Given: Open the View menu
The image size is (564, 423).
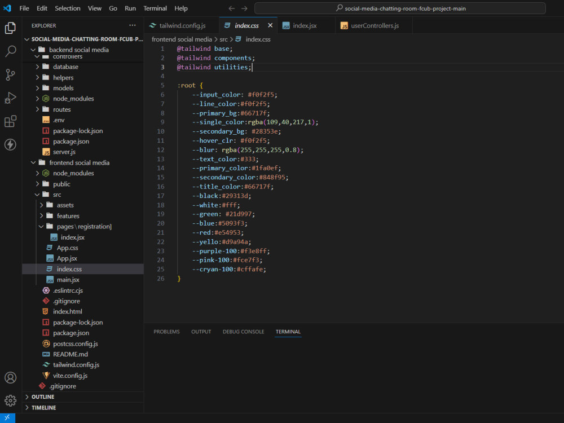Looking at the screenshot, I should tap(95, 8).
